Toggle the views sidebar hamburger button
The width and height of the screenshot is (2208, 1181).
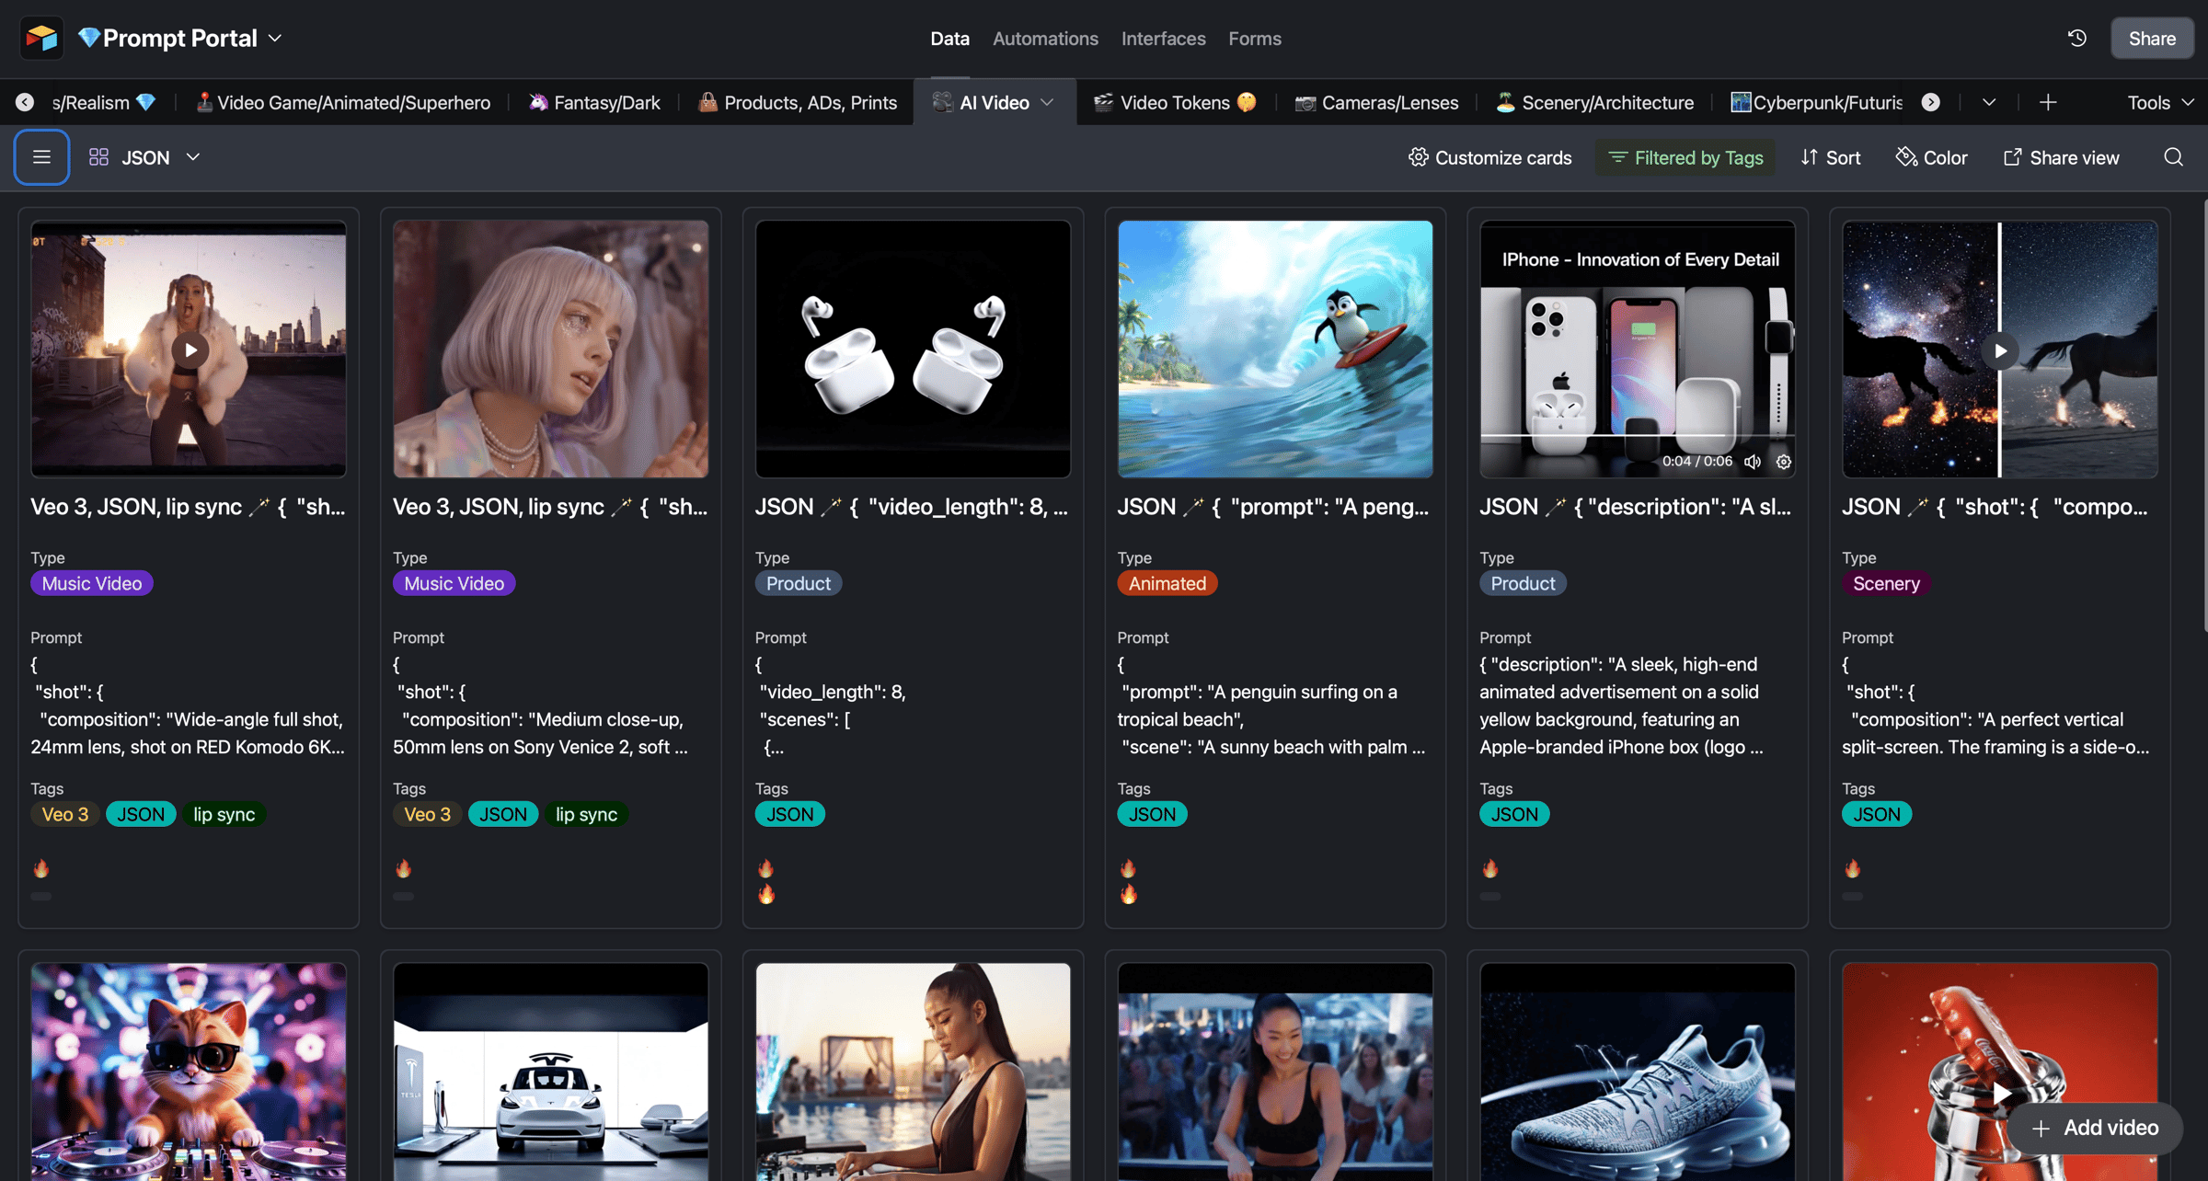(x=41, y=157)
